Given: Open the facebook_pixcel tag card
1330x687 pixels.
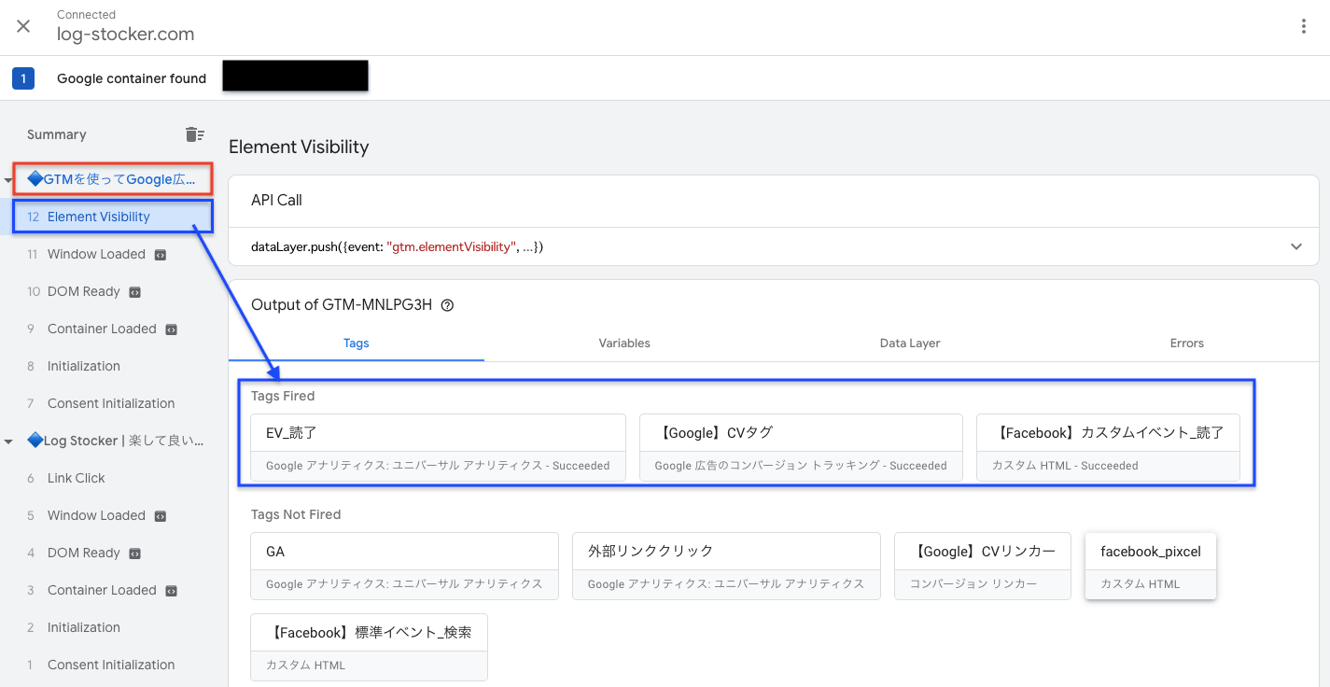Looking at the screenshot, I should [x=1151, y=567].
